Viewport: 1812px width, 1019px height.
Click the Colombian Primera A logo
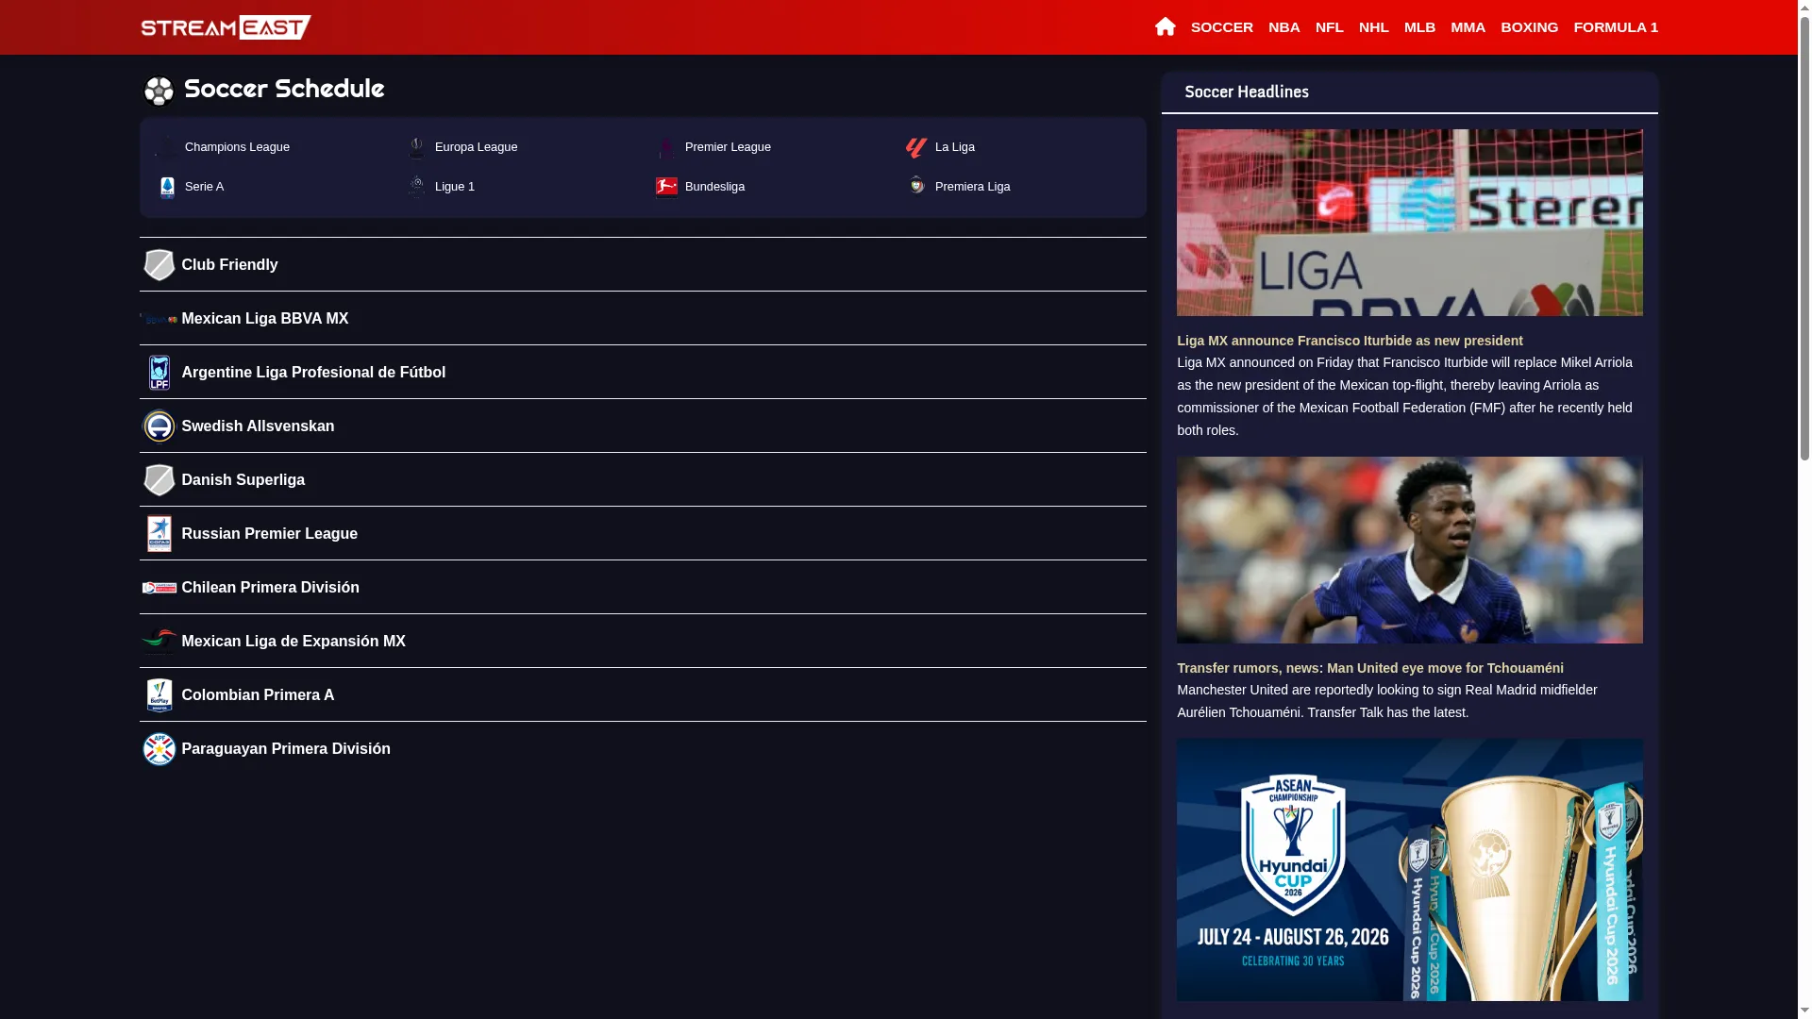159,695
